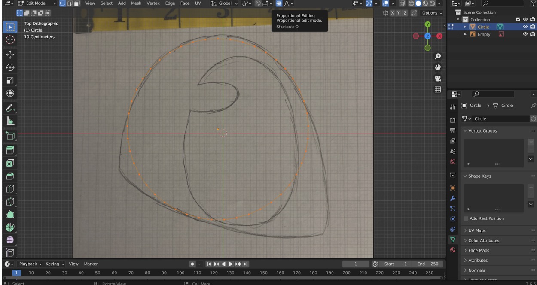Open the Select menu
This screenshot has height=285, width=537.
[107, 3]
